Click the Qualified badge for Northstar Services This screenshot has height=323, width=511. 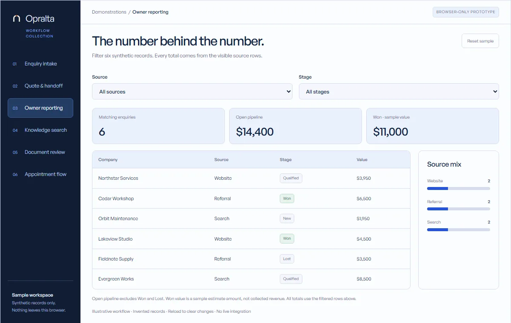click(x=291, y=178)
